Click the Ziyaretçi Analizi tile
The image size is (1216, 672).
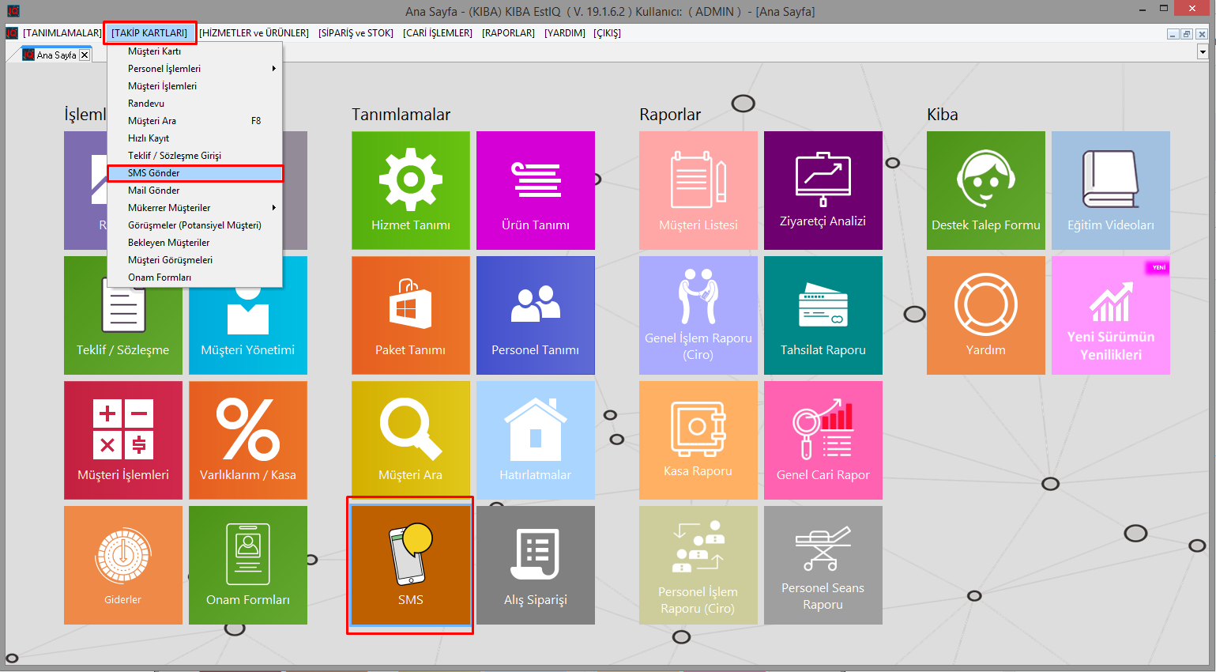point(823,190)
